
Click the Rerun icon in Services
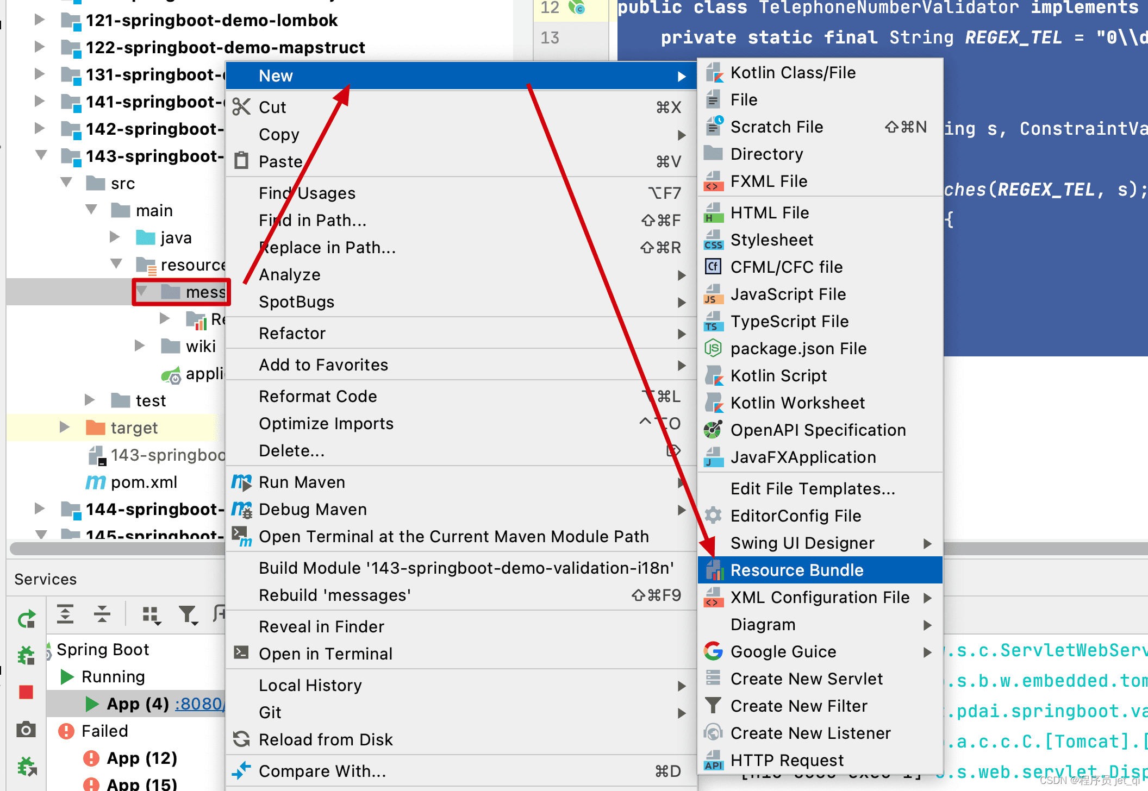(x=26, y=619)
